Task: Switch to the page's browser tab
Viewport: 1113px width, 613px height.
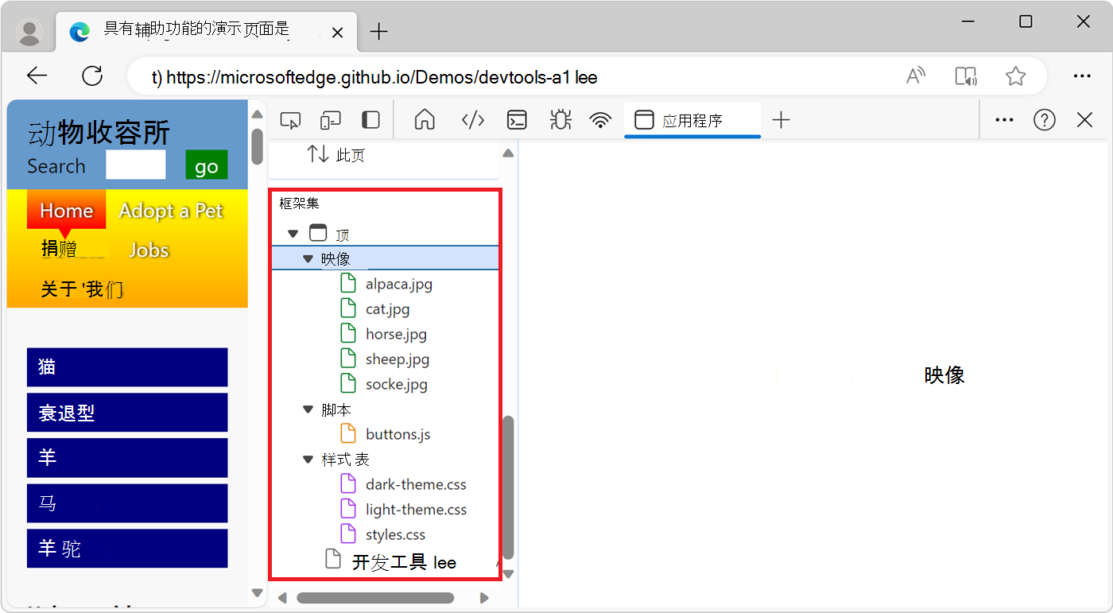Action: coord(204,33)
